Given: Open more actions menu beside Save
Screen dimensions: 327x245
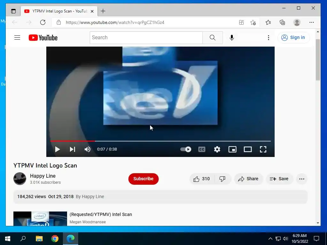Looking at the screenshot, I should [x=301, y=179].
